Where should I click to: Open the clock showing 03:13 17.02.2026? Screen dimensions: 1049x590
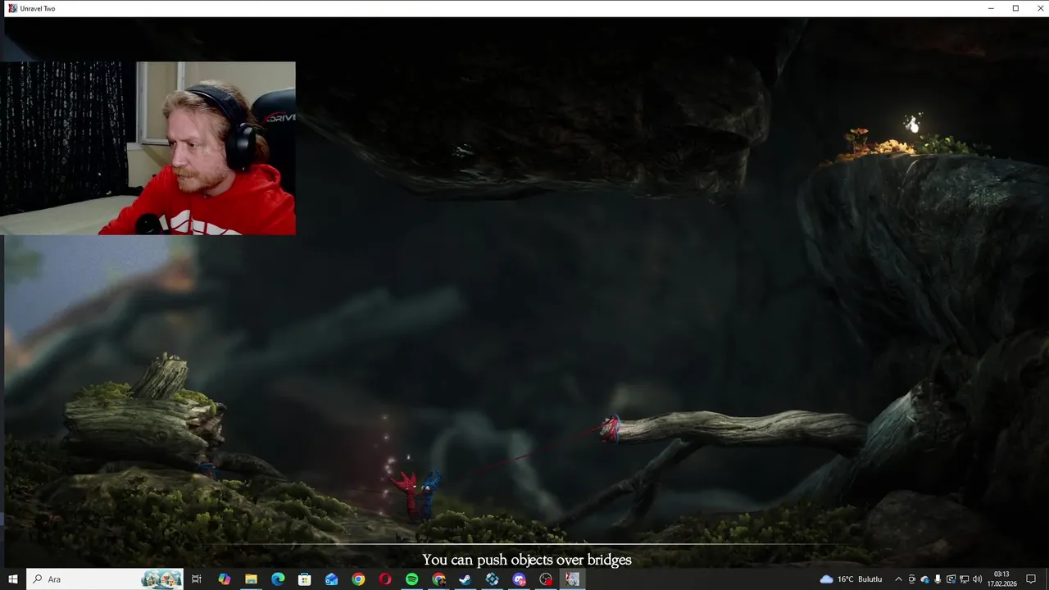tap(1001, 579)
